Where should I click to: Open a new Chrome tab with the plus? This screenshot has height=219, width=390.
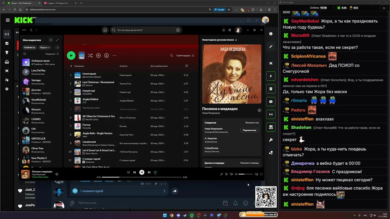[x=81, y=3]
